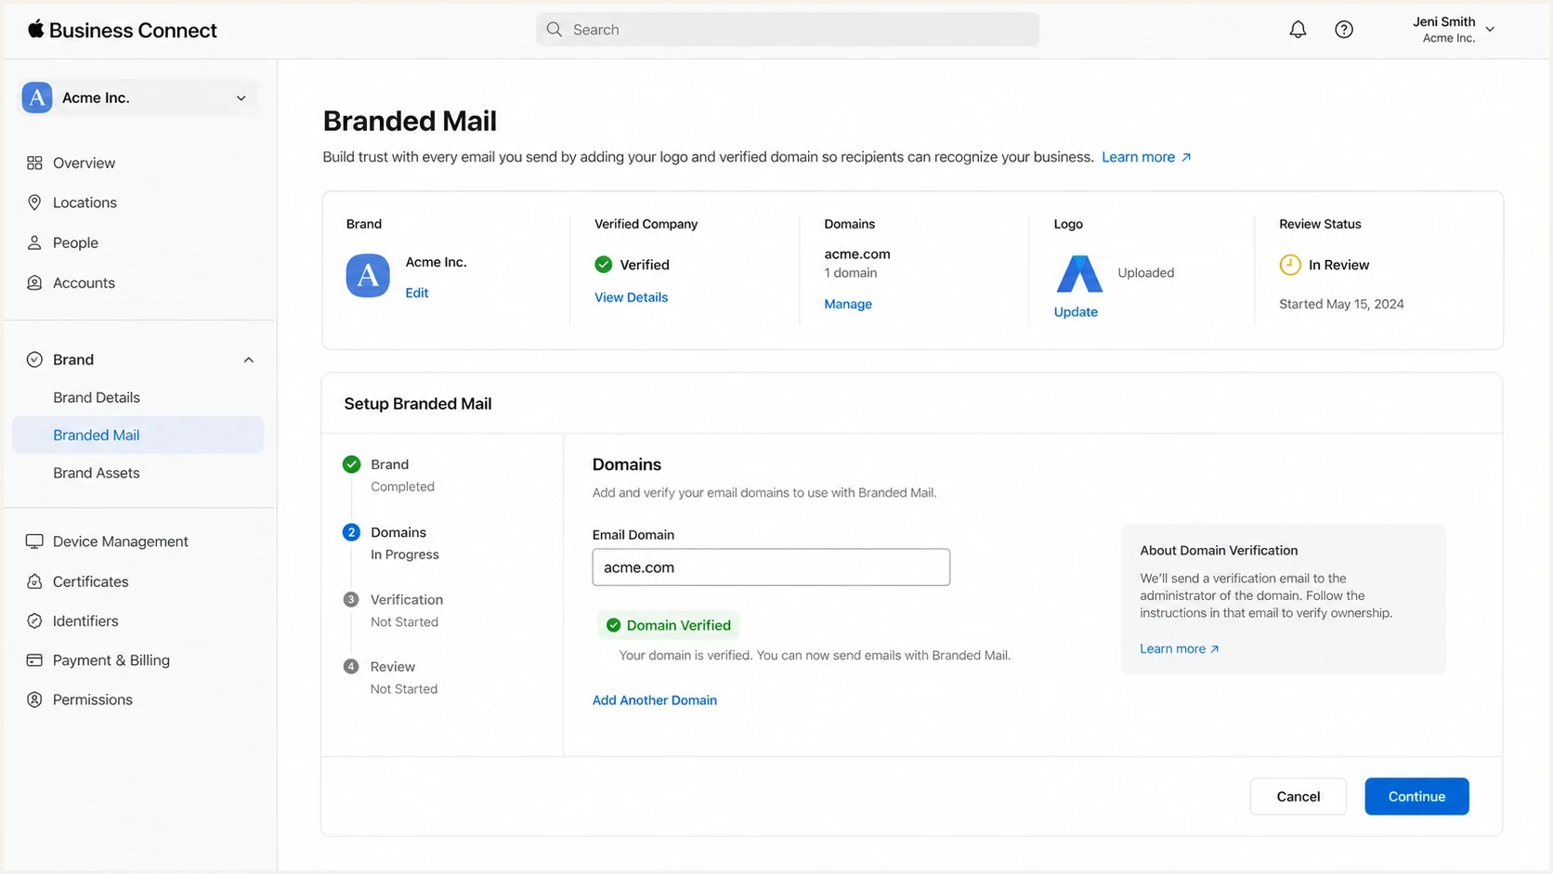1553x874 pixels.
Task: Click the Acme Inc. sidebar avatar icon
Action: point(37,98)
